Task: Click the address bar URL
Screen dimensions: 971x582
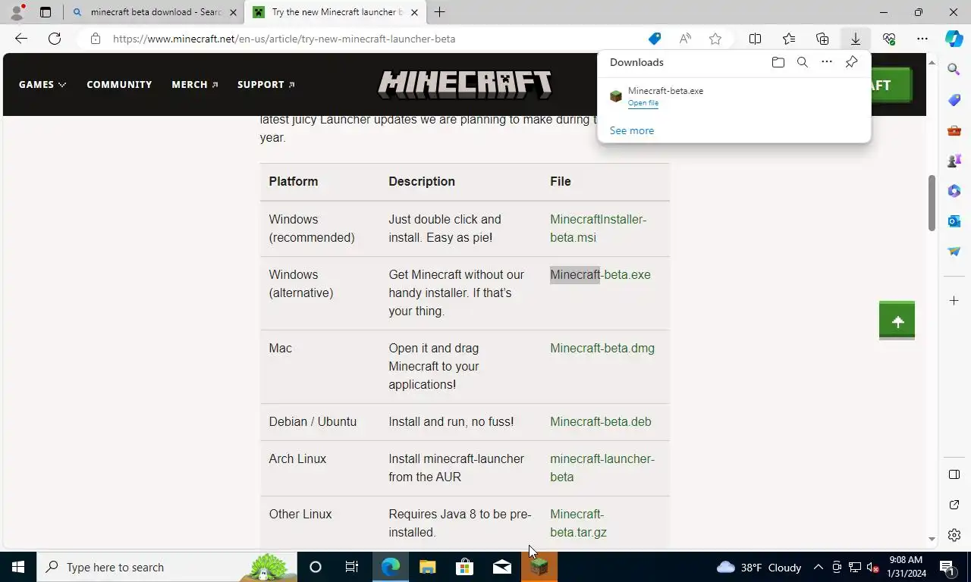Action: pyautogui.click(x=284, y=39)
